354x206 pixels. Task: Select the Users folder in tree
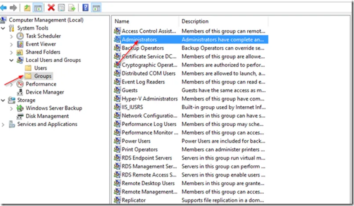pos(40,68)
